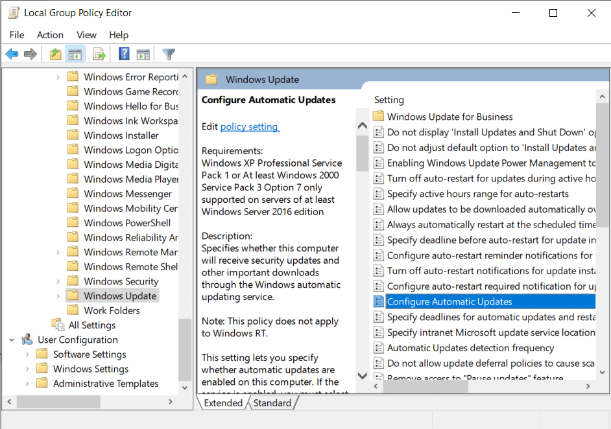Click description pane scroll up arrow
This screenshot has width=611, height=429.
[x=363, y=125]
